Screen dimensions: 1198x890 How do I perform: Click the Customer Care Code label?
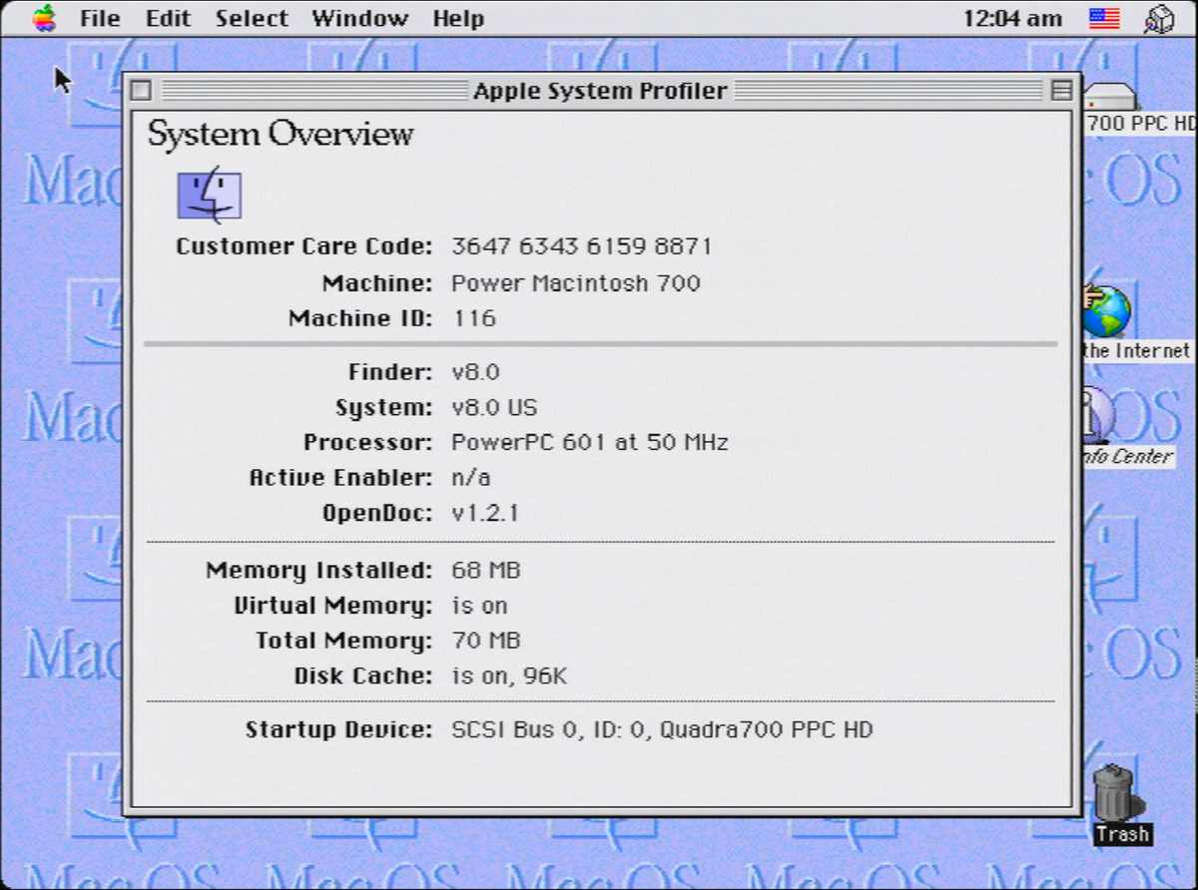(304, 246)
